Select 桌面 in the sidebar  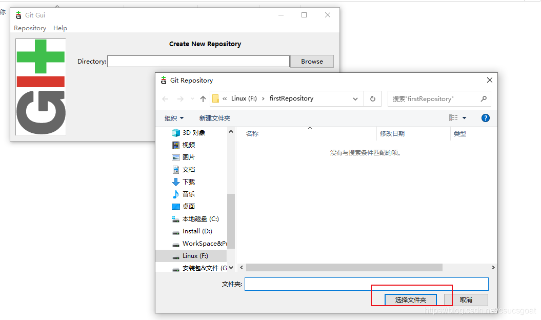click(x=189, y=207)
